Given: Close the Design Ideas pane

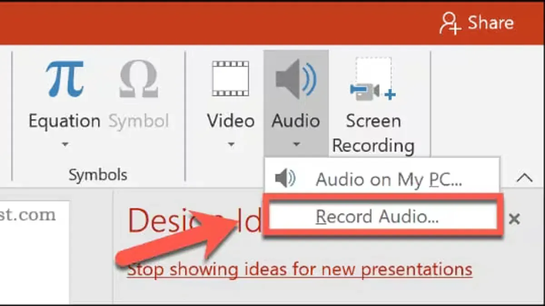Looking at the screenshot, I should coord(514,219).
